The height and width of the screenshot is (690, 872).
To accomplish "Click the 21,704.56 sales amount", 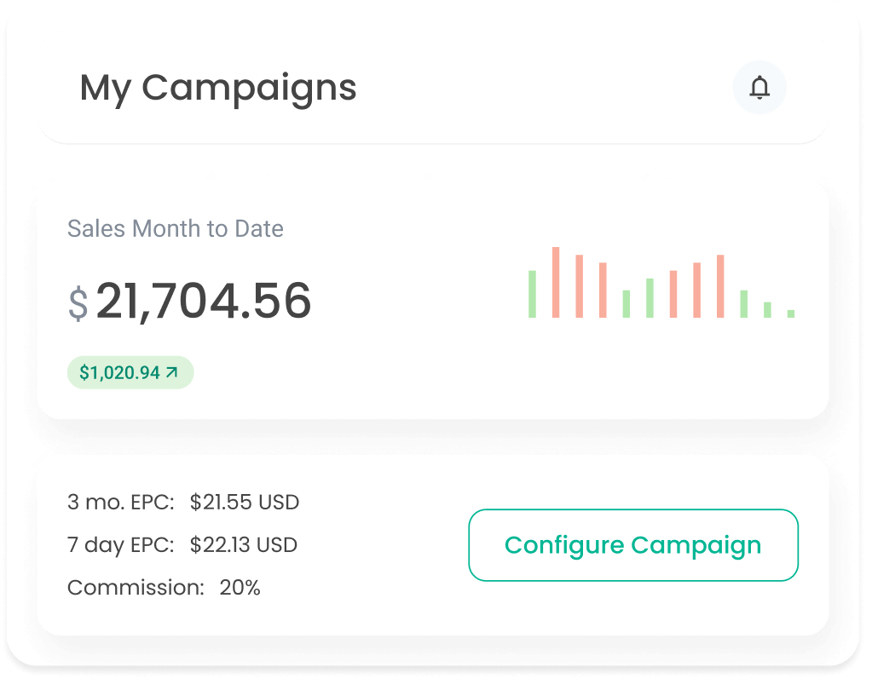I will coord(204,301).
